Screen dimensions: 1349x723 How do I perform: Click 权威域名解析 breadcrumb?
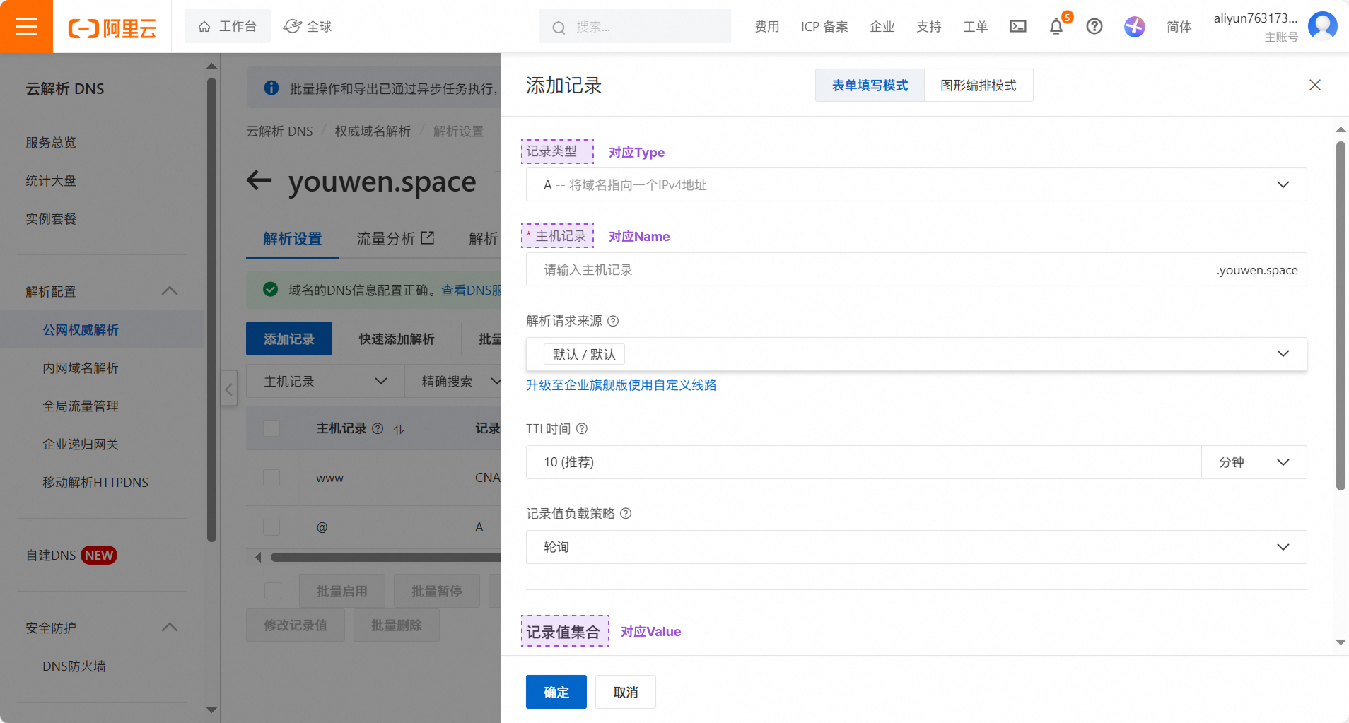click(373, 131)
